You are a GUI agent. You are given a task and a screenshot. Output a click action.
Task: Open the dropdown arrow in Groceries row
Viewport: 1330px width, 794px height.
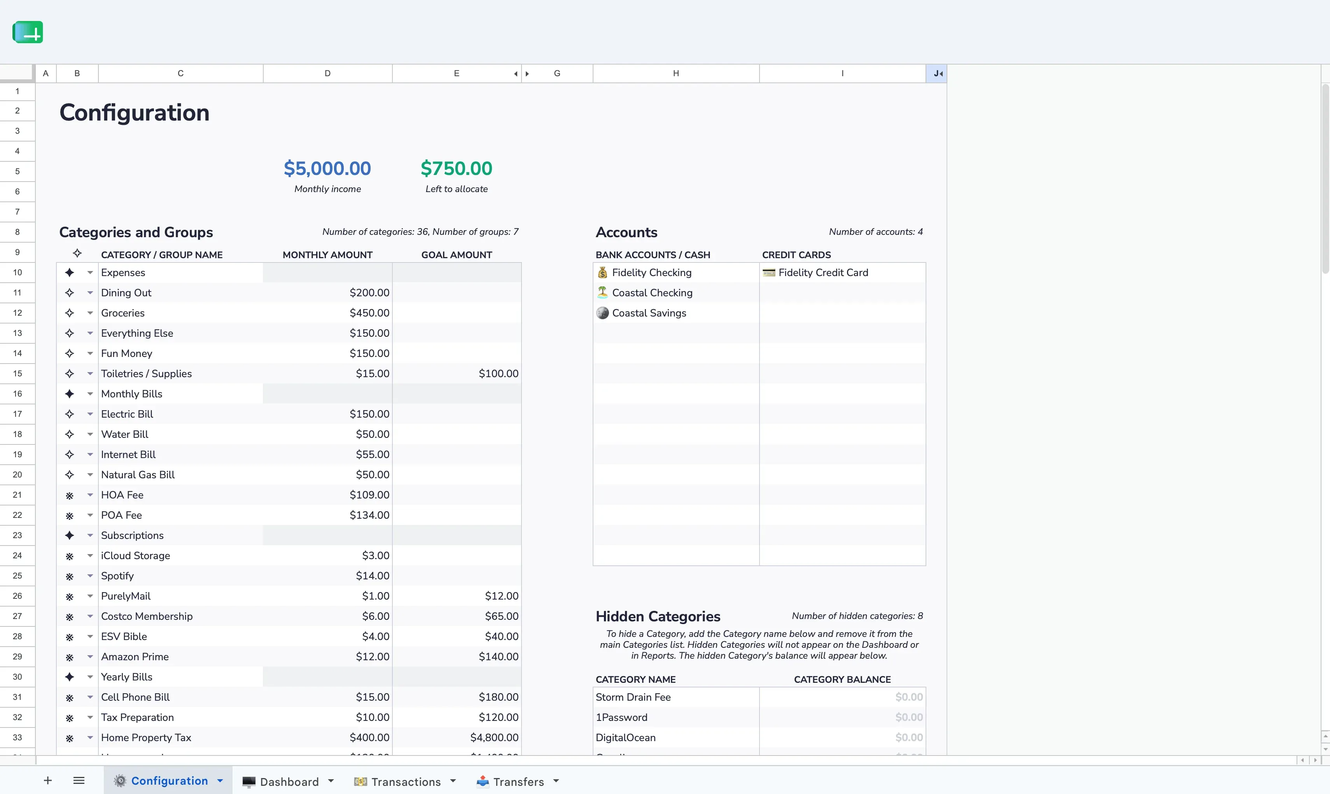90,313
